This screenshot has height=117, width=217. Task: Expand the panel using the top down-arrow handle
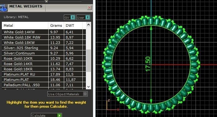[x=46, y=1]
